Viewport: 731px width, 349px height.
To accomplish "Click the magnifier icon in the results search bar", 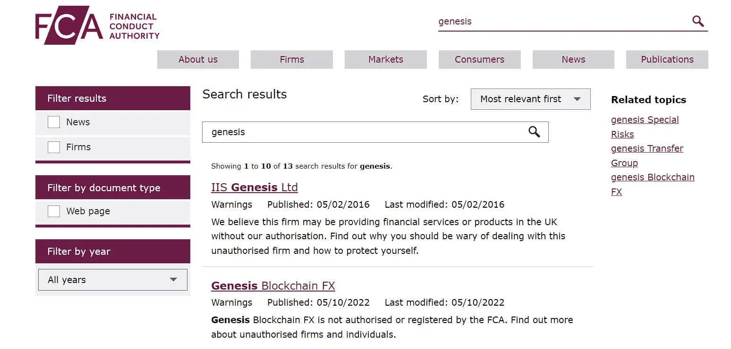I will (534, 132).
